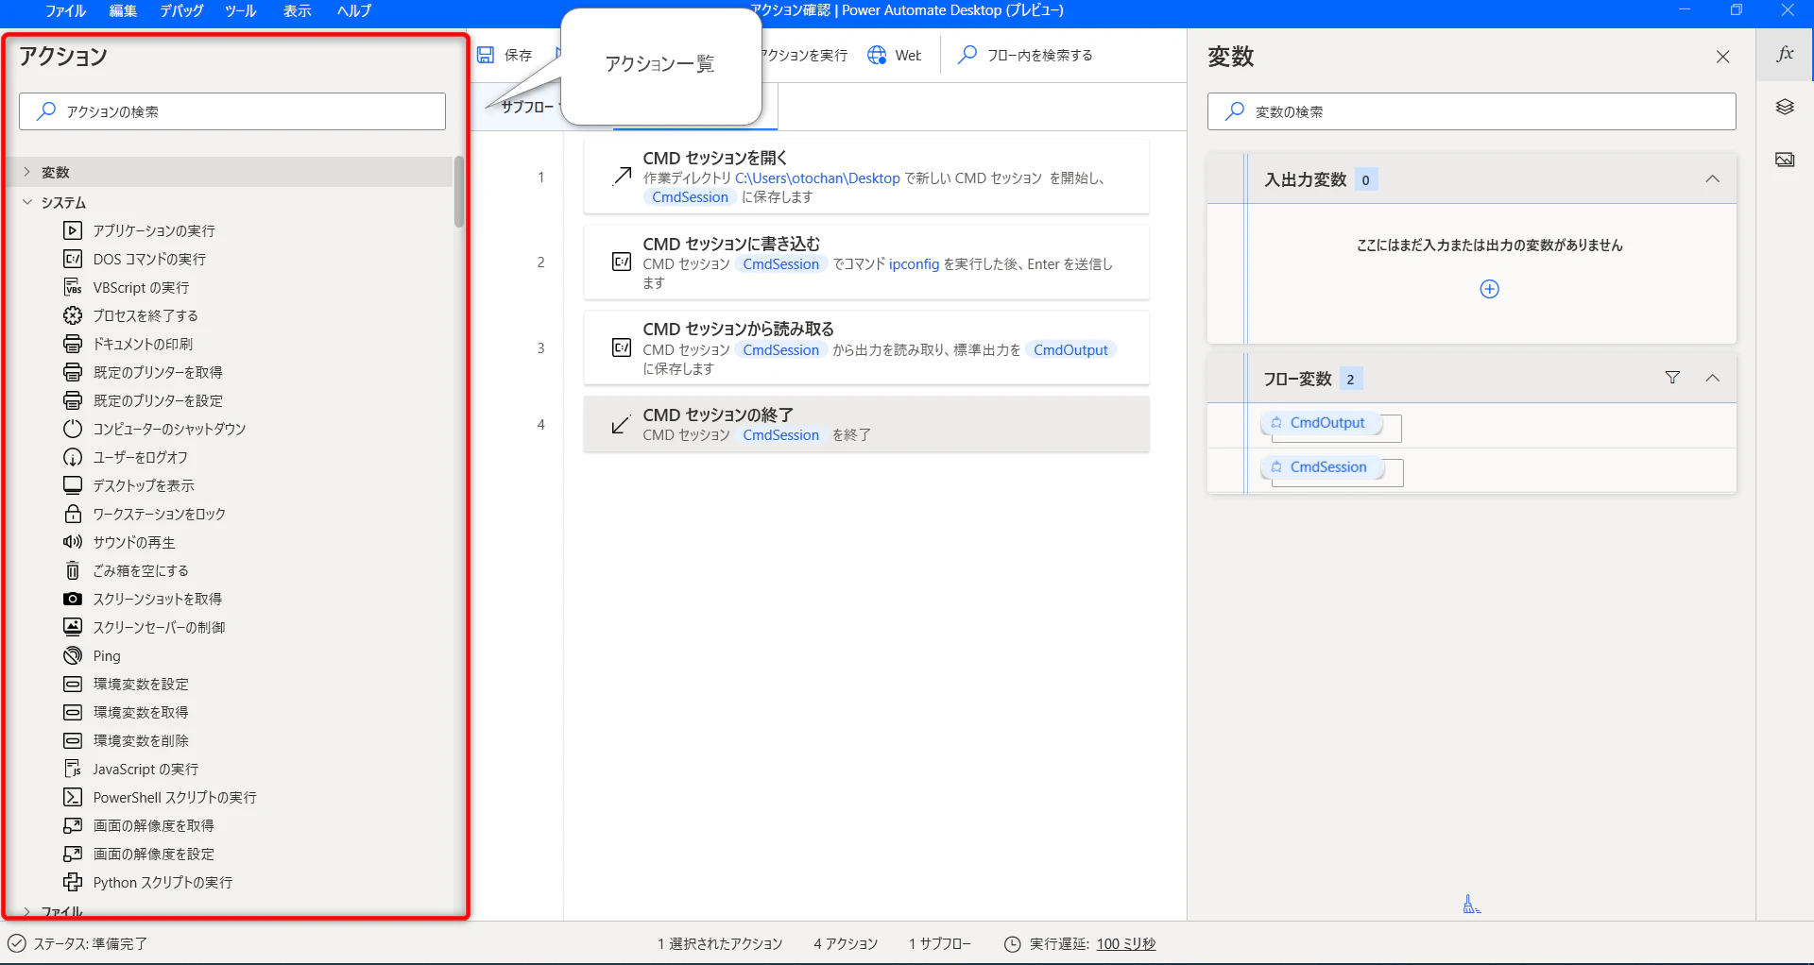
Task: Click the Ping action icon
Action: tap(73, 655)
